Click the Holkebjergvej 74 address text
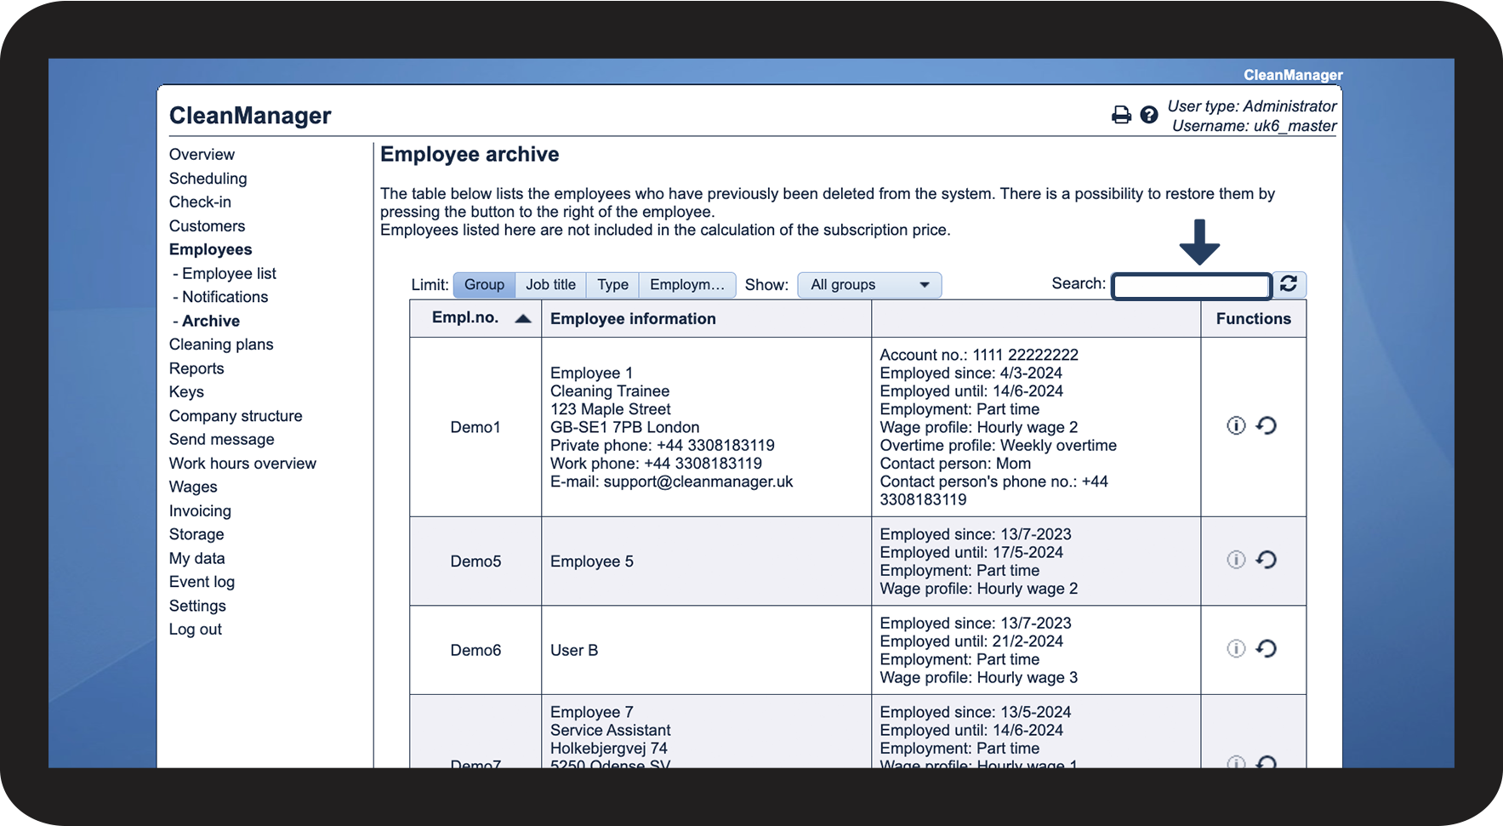The height and width of the screenshot is (826, 1503). coord(609,749)
